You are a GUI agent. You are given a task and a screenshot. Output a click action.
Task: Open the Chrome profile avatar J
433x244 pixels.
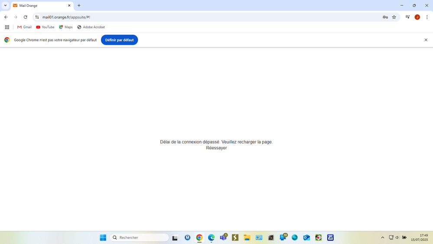pos(417,17)
